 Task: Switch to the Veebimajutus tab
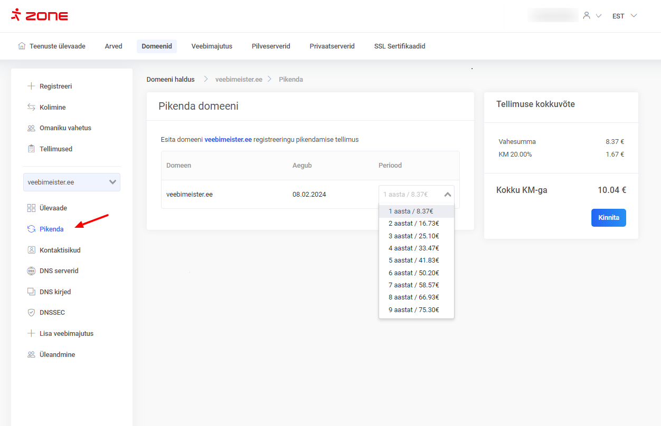click(x=212, y=46)
